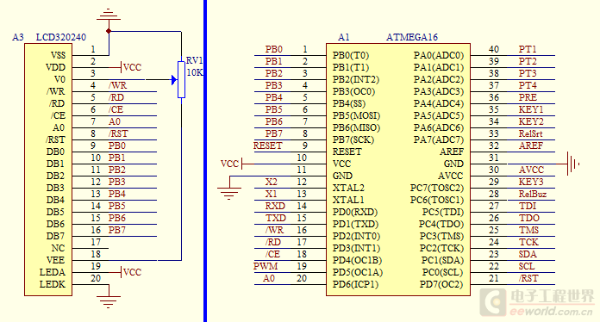This screenshot has width=600, height=322.
Task: Select the TCK net label on pin 24
Action: 528,242
